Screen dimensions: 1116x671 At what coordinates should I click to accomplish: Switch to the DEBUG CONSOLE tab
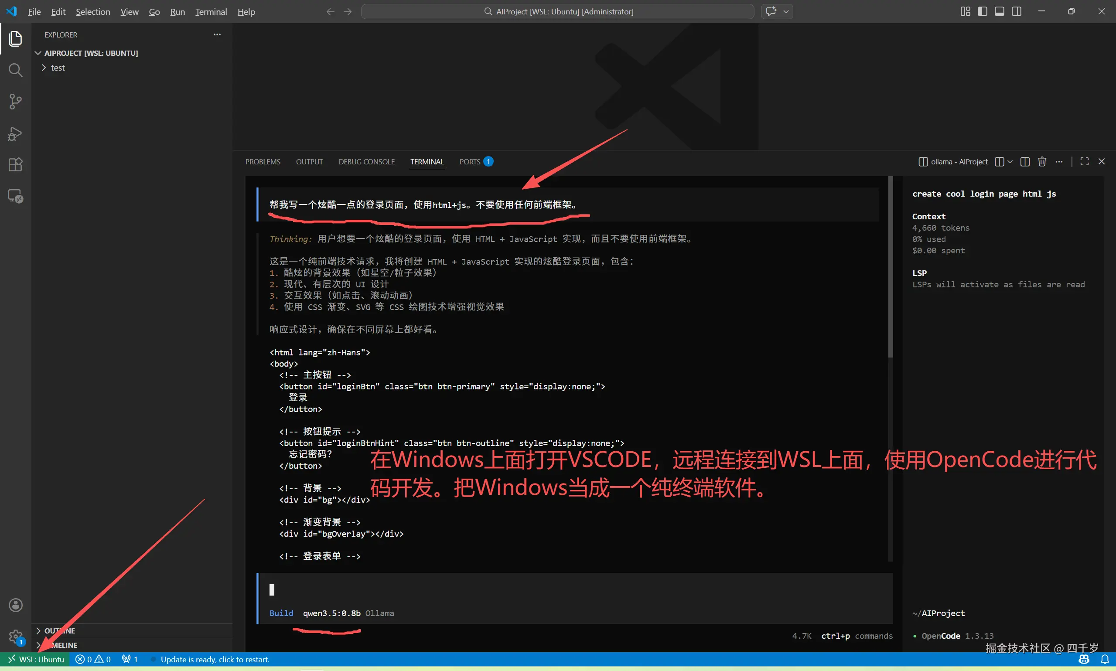366,161
